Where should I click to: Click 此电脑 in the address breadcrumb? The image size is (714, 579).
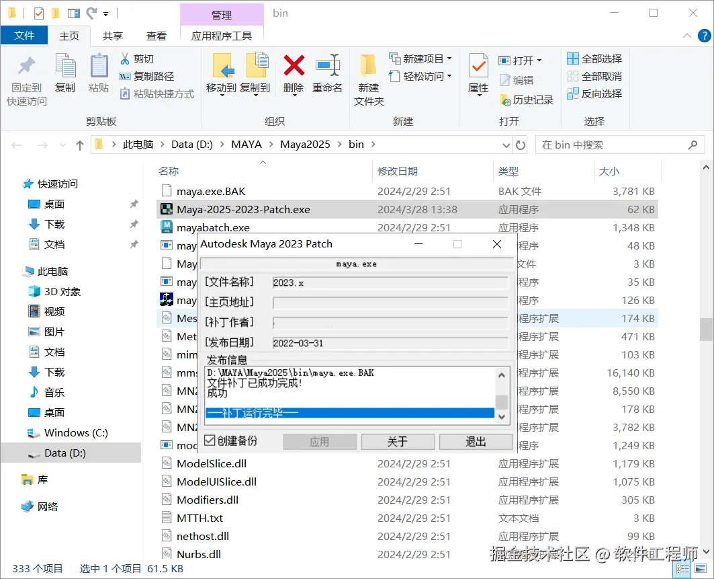(138, 145)
